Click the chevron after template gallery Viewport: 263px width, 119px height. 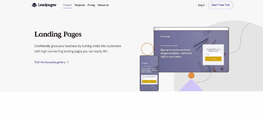point(68,62)
